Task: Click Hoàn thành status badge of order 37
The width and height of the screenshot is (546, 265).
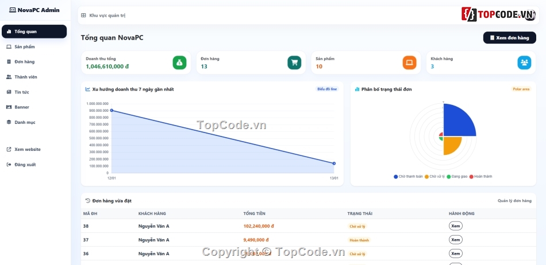Action: click(x=359, y=240)
